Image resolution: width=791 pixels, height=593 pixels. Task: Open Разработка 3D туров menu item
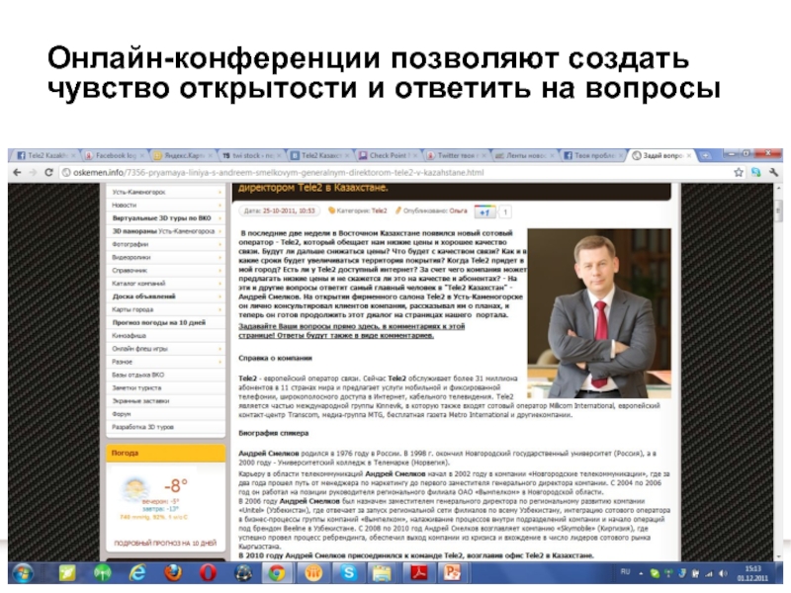(x=165, y=427)
